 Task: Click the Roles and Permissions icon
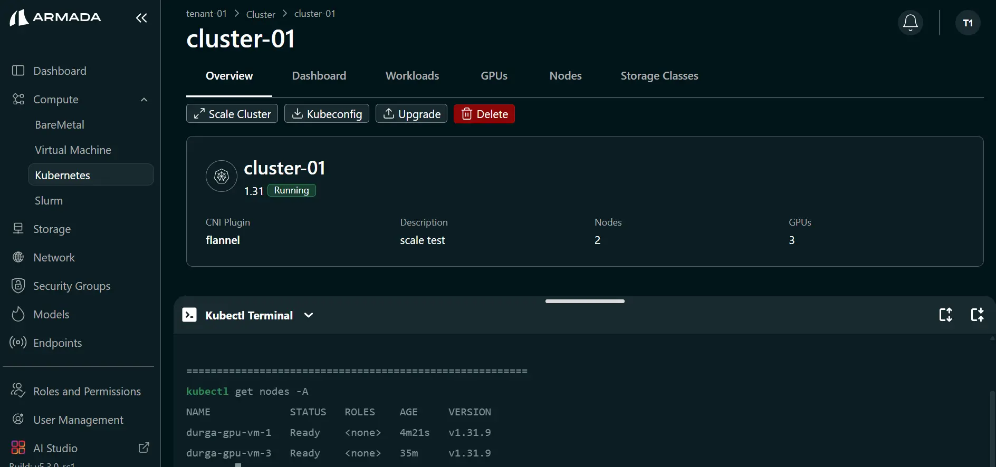[18, 391]
